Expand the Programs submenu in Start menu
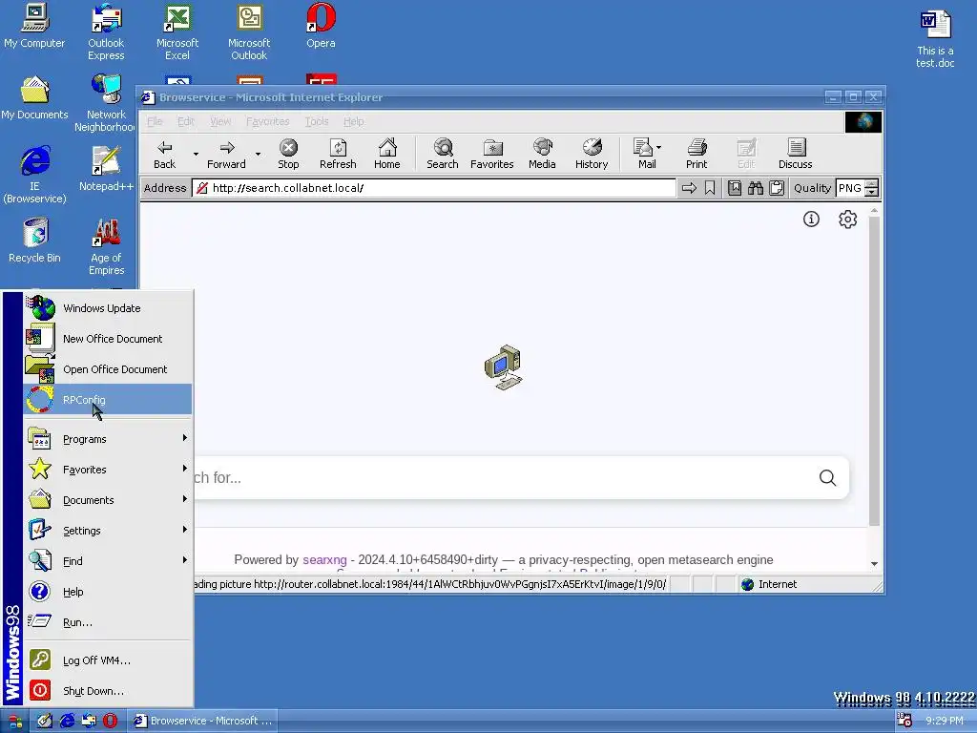Viewport: 977px width, 733px height. pos(107,439)
